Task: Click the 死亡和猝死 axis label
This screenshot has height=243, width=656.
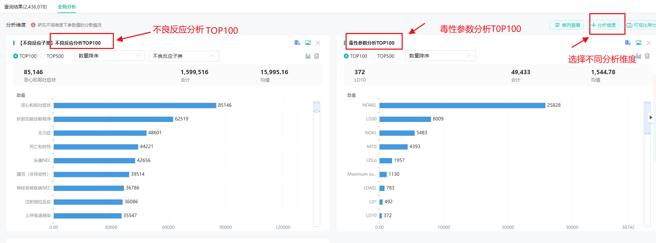Action: [x=40, y=147]
